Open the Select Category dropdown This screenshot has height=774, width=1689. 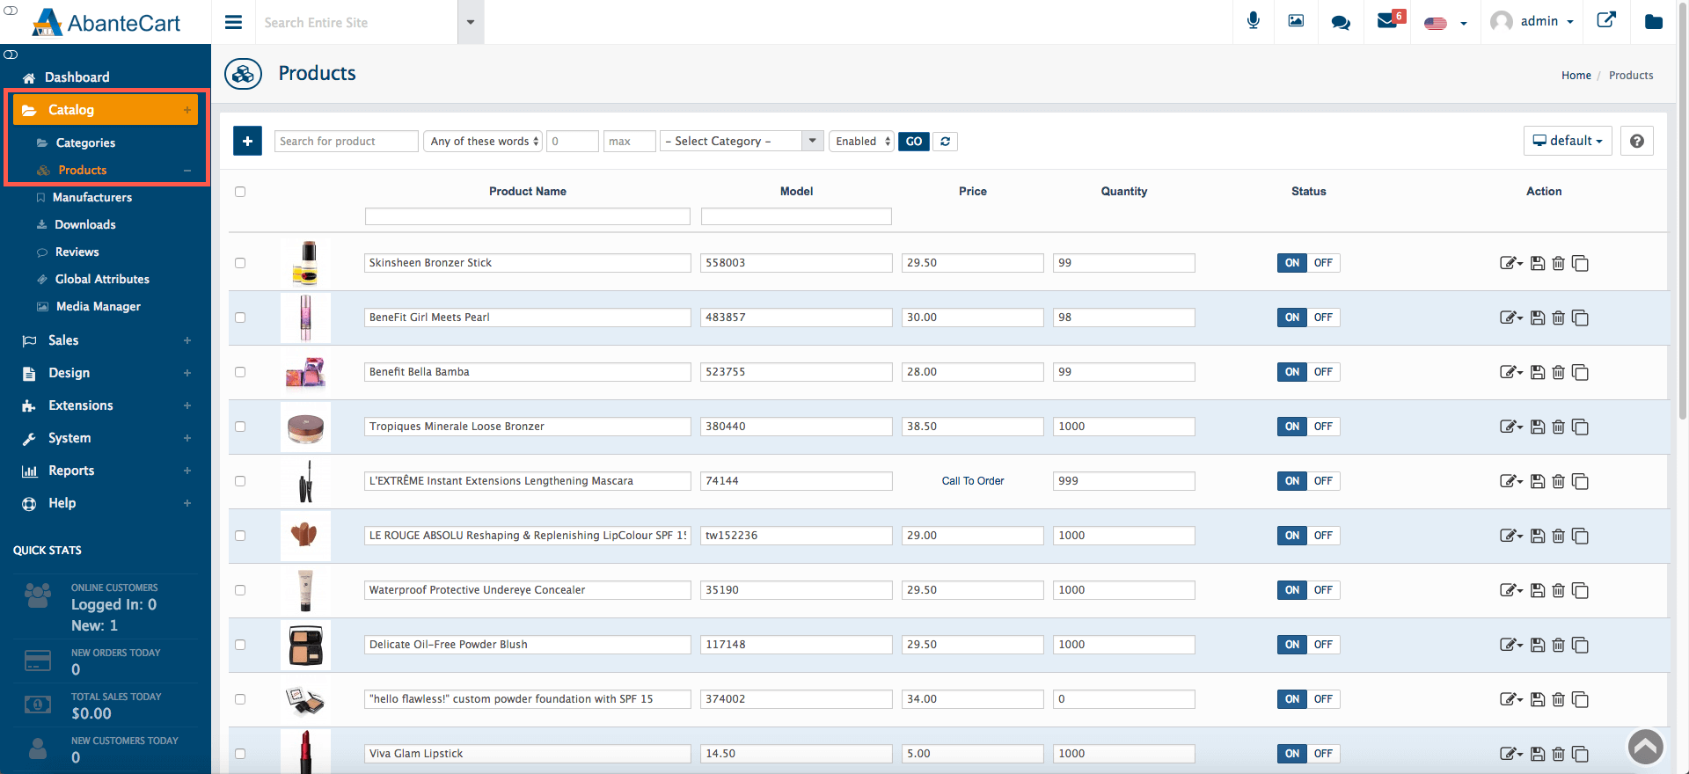pos(742,142)
